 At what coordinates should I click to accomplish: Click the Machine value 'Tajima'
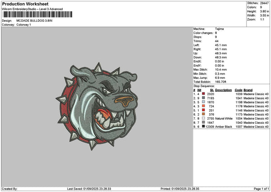coord(220,29)
